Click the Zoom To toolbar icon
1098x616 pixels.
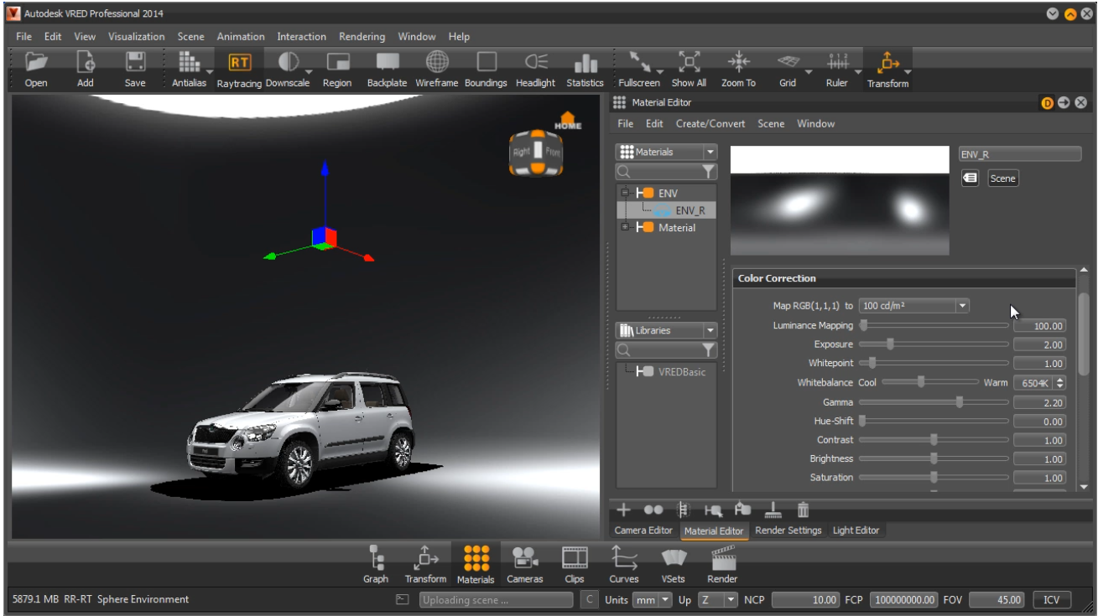(738, 69)
